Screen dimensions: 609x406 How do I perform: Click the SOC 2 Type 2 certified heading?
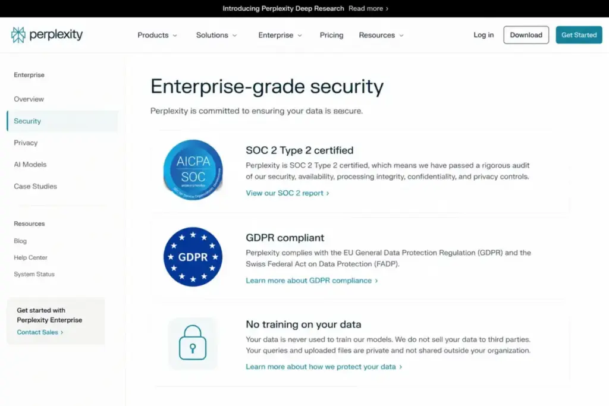pyautogui.click(x=300, y=150)
